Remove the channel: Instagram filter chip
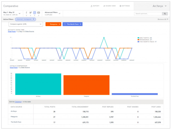Screen dimensions: 172x131 pos(33,19)
